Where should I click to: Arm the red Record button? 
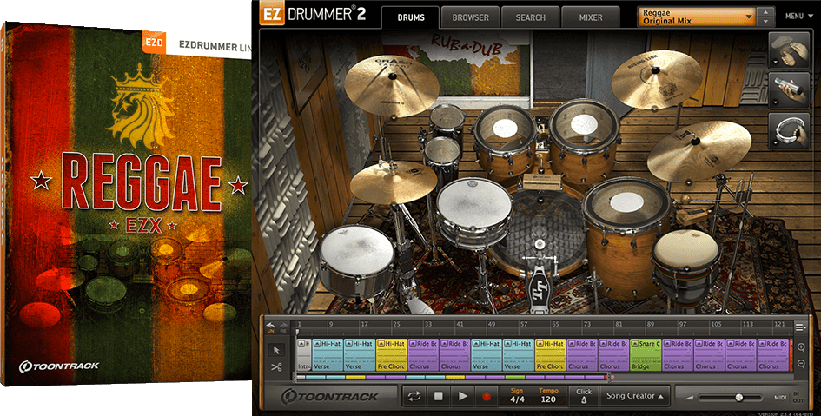(x=486, y=397)
